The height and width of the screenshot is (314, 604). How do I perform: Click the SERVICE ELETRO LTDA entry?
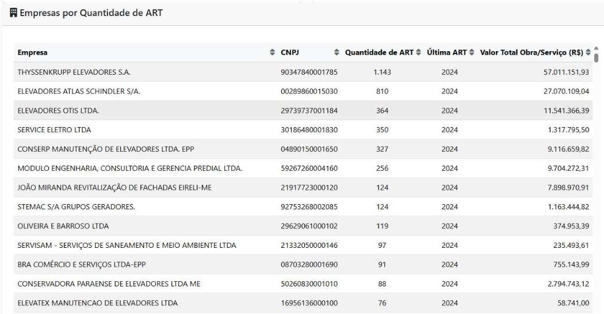pyautogui.click(x=54, y=129)
